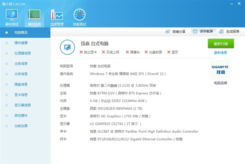Click the GIGABYTE 技嘉 brand logo
The width and height of the screenshot is (245, 164).
coord(220,70)
